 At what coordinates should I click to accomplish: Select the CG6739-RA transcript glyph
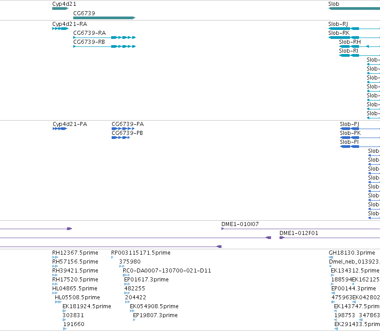coord(104,38)
